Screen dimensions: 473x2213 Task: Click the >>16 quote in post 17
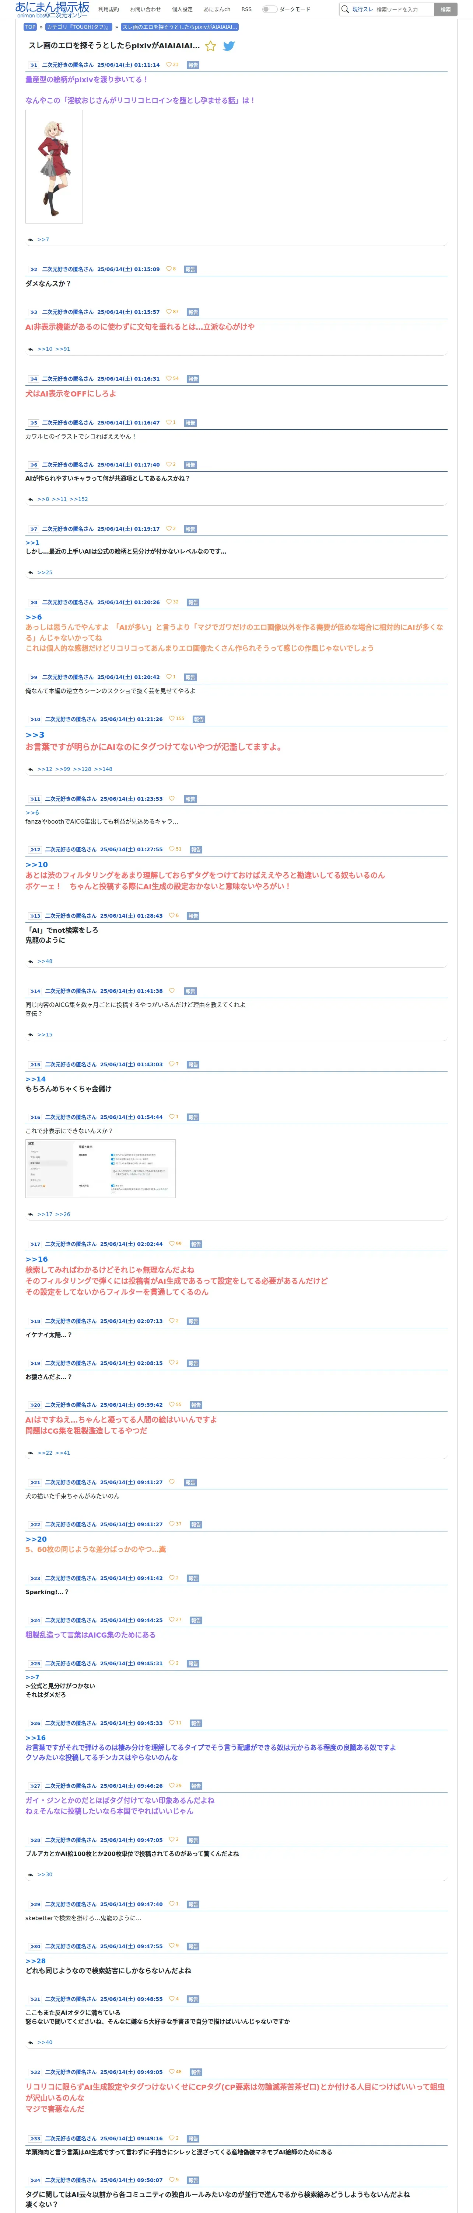pos(36,1260)
